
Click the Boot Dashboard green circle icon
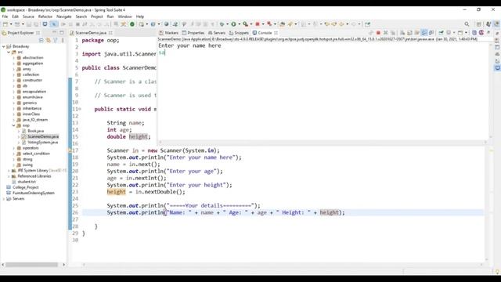coord(132,24)
